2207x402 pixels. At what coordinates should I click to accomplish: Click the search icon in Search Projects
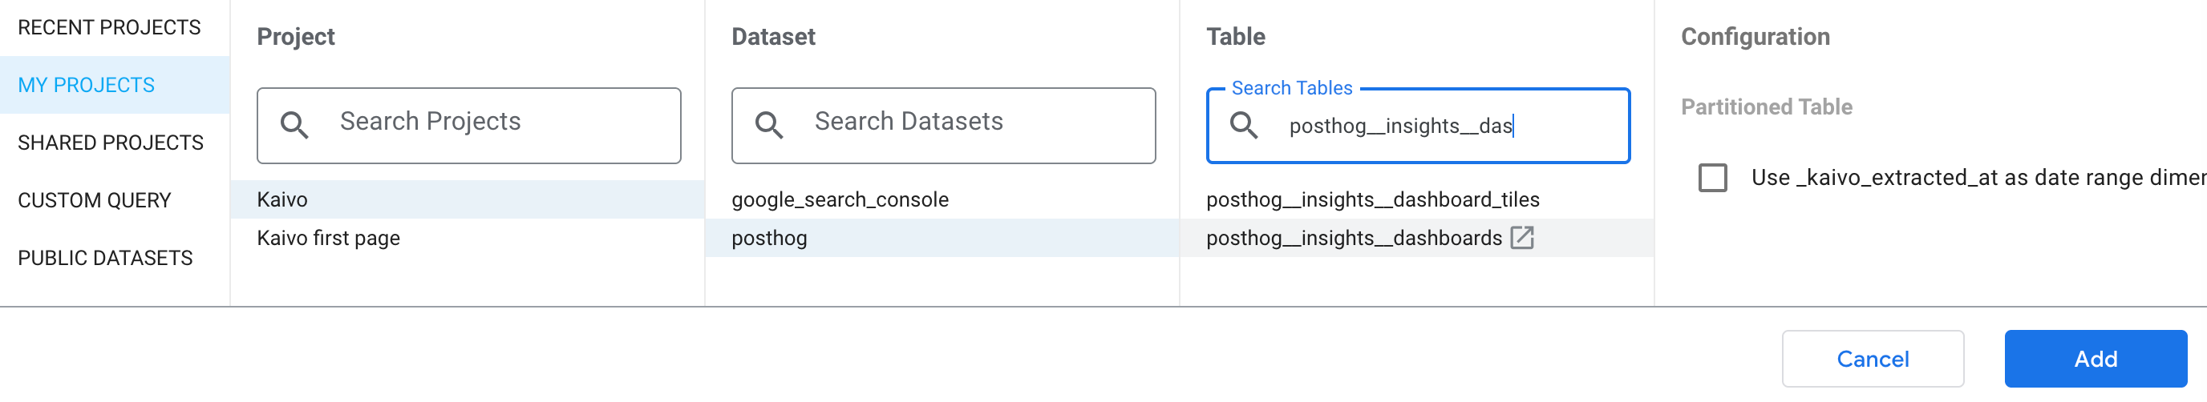click(x=294, y=125)
